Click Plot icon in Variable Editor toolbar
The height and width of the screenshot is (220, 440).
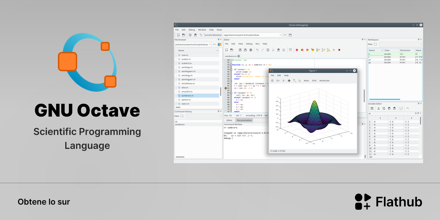coord(401,108)
